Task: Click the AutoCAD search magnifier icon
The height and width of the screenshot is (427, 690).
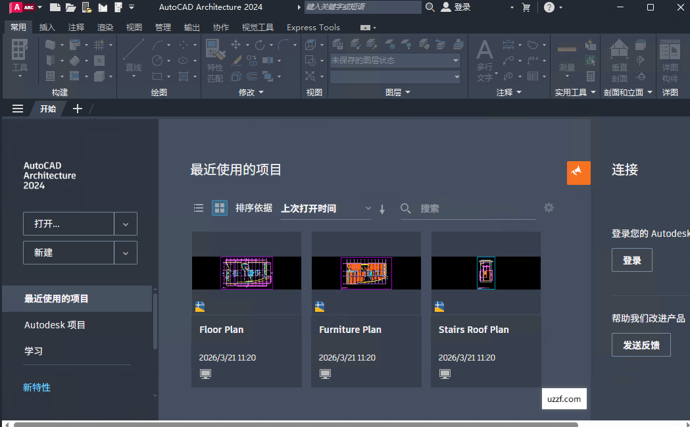Action: click(x=430, y=7)
